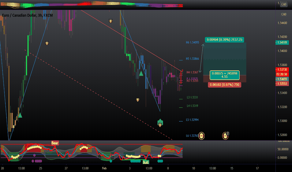Image resolution: width=292 pixels, height=172 pixels.
Task: Open the economic event icon with the 2 badge
Action: point(225,135)
